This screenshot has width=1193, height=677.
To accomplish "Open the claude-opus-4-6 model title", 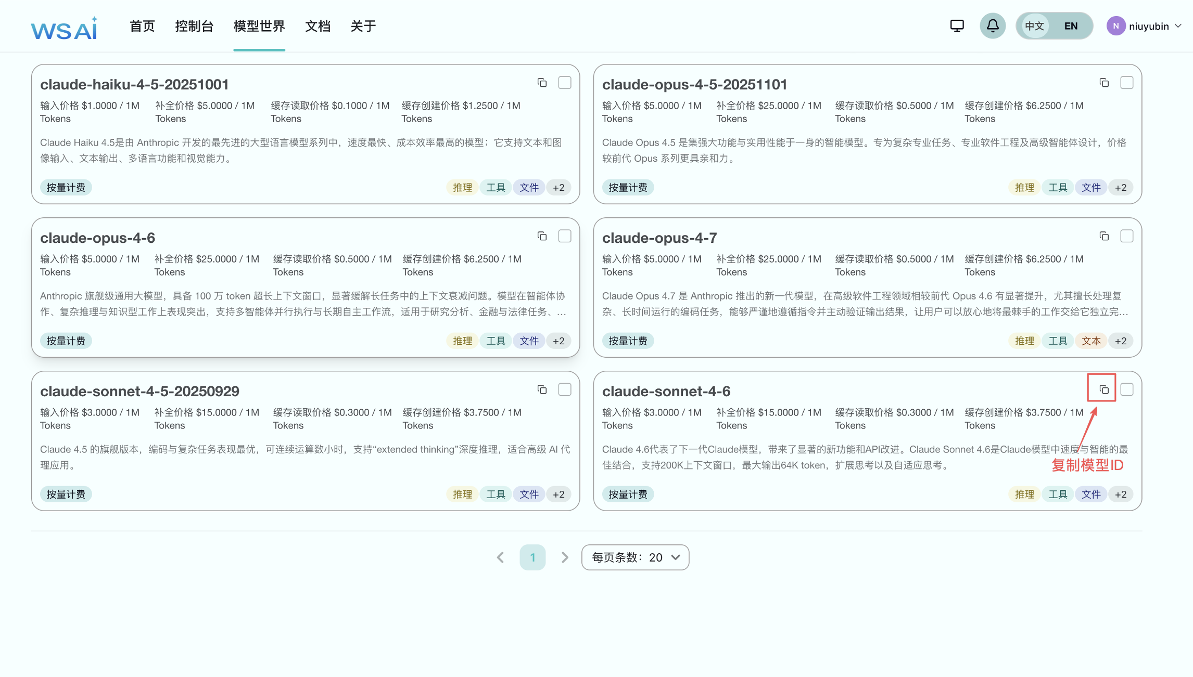I will point(97,238).
